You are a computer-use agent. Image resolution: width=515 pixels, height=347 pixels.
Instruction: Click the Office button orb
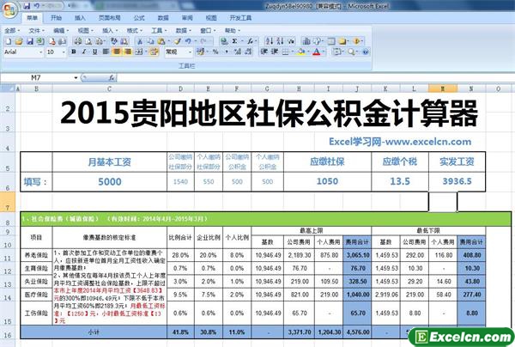pyautogui.click(x=9, y=9)
